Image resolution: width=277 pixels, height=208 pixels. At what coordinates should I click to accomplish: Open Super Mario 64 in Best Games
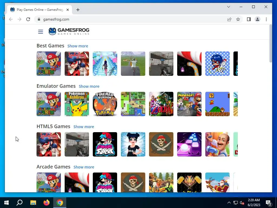[49, 64]
